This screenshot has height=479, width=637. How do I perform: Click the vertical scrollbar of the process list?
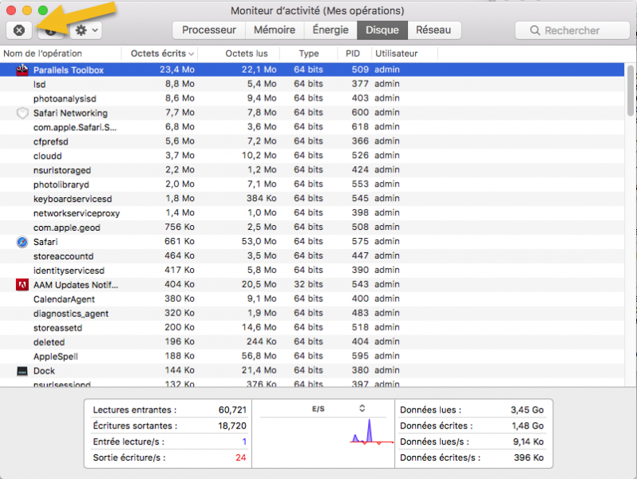point(630,90)
